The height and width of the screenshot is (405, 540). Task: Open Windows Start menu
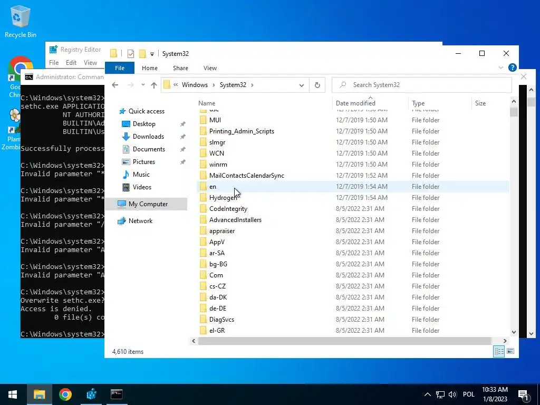point(13,394)
